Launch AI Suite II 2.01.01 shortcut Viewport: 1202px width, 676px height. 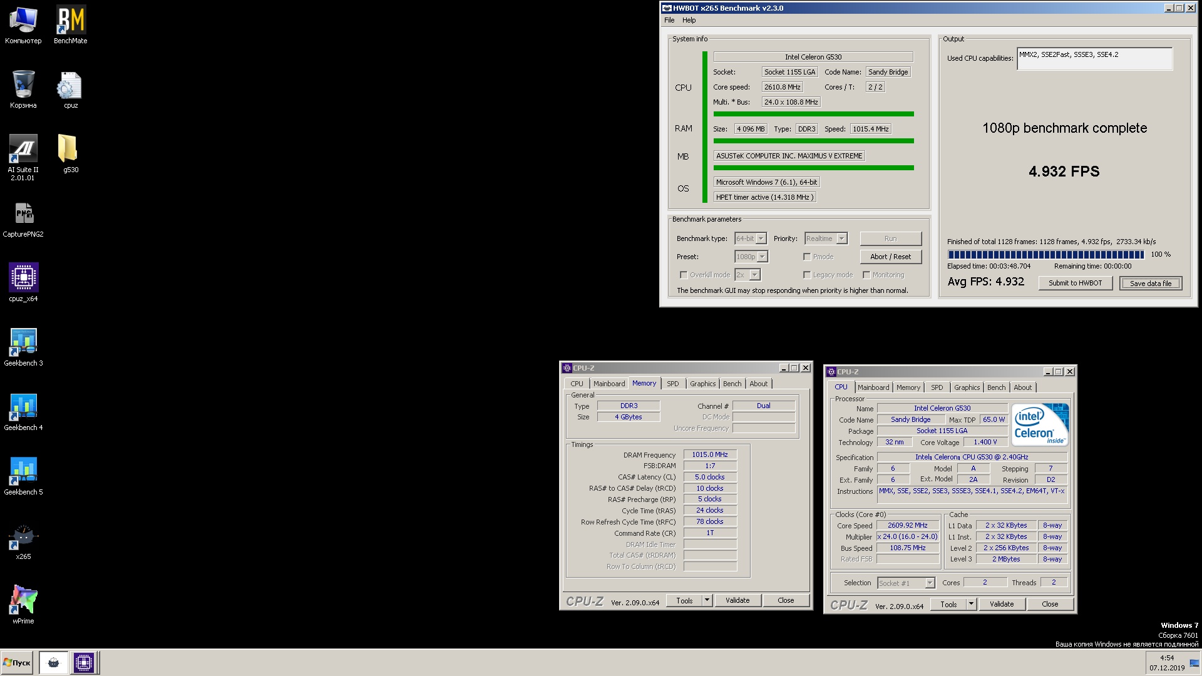(x=23, y=157)
